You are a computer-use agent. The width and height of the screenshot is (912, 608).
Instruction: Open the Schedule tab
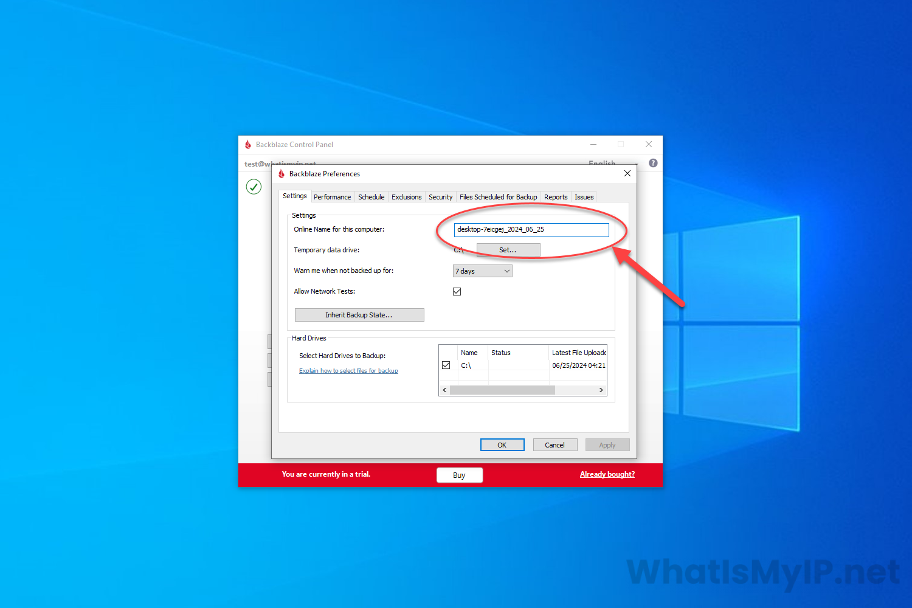tap(371, 197)
